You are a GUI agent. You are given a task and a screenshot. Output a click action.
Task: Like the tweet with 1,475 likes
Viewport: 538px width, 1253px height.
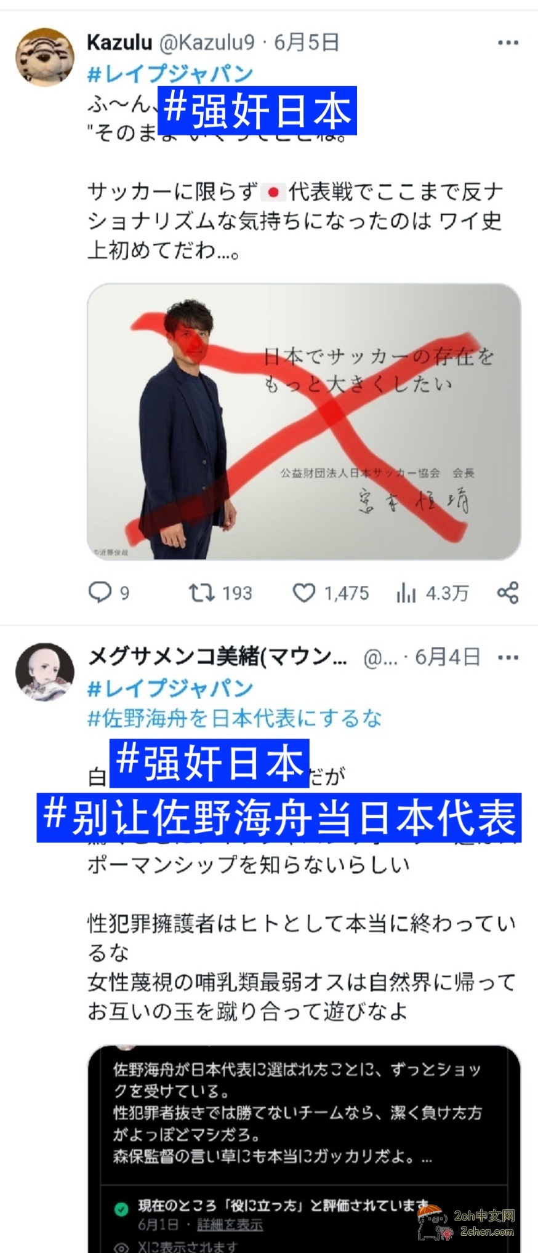point(330,593)
